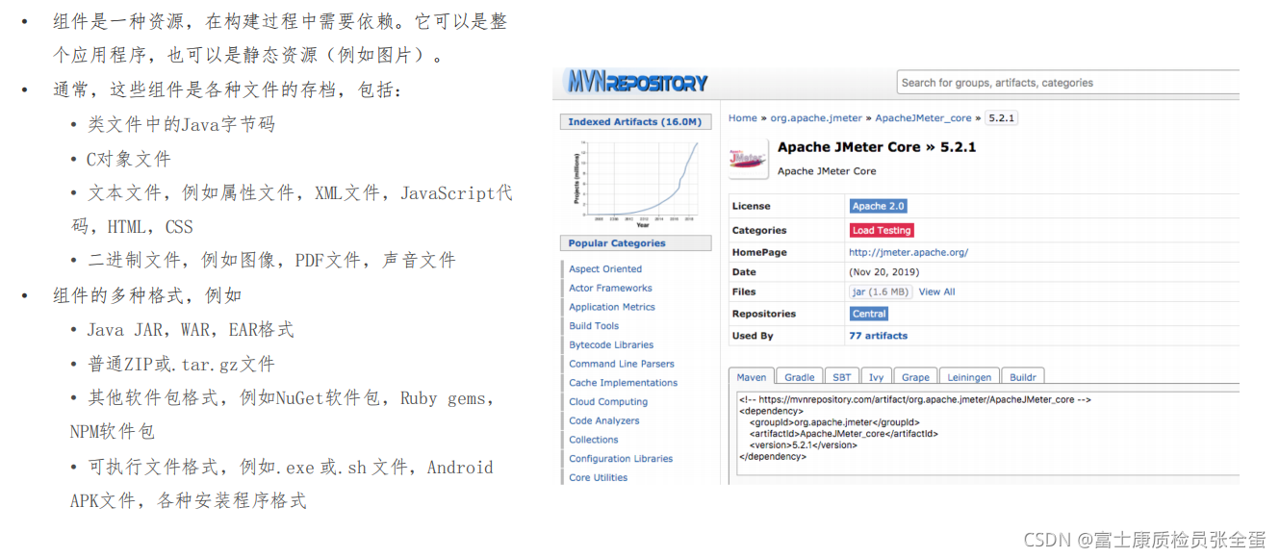Switch to the Grape tab
Screen dimensions: 1280x558
[915, 377]
